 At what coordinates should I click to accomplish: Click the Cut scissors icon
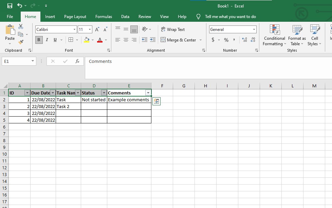click(21, 27)
